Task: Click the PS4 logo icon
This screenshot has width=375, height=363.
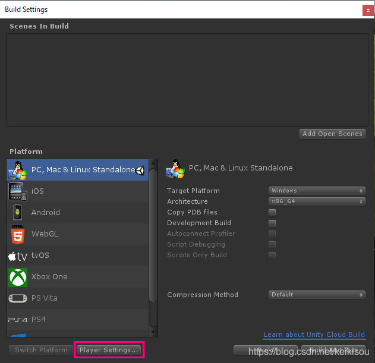Action: [x=18, y=320]
